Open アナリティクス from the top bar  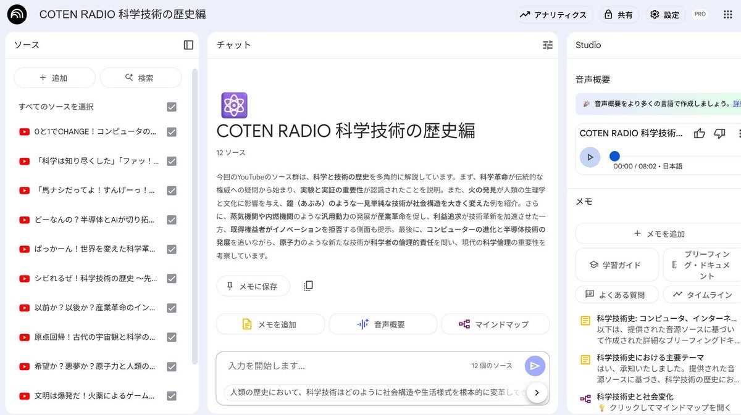click(553, 15)
